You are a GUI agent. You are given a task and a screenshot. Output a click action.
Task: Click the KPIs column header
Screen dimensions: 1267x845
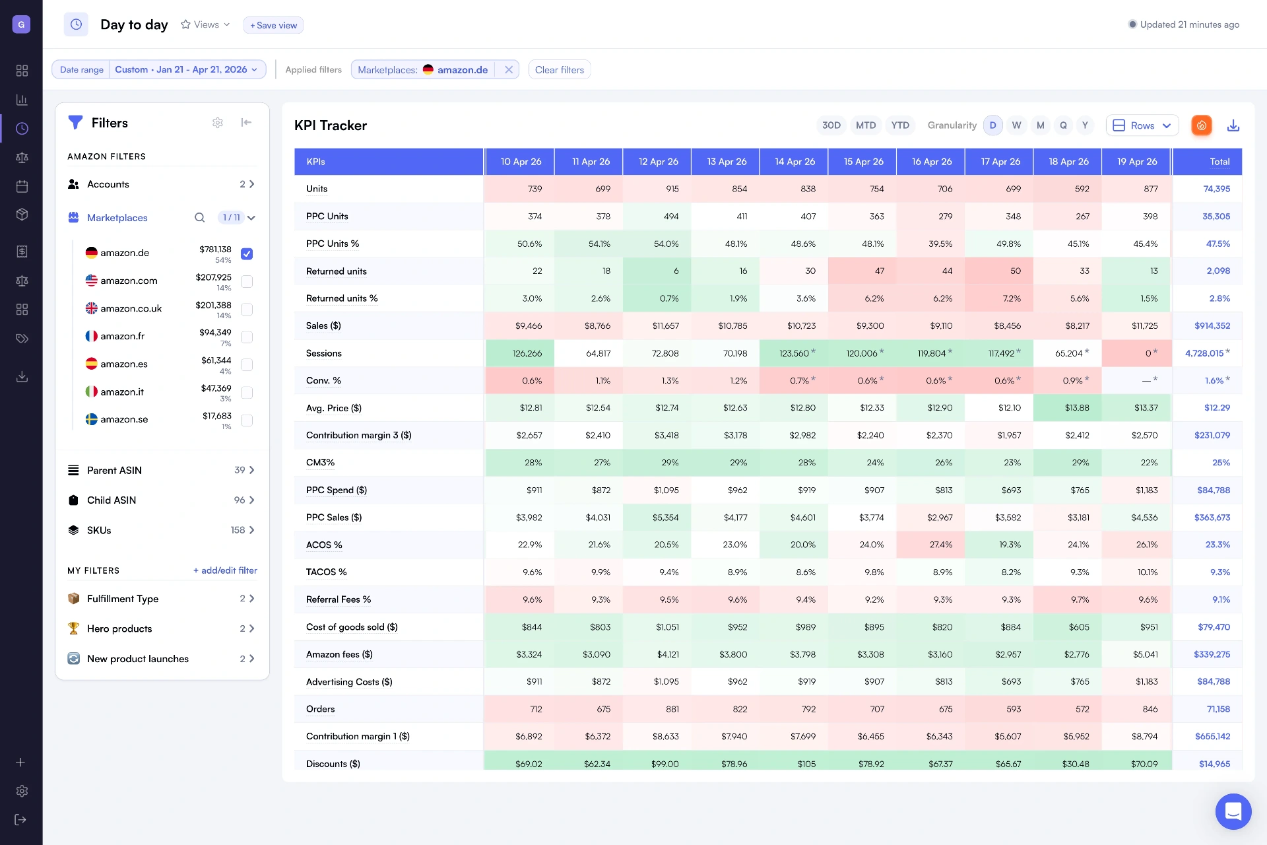(389, 162)
